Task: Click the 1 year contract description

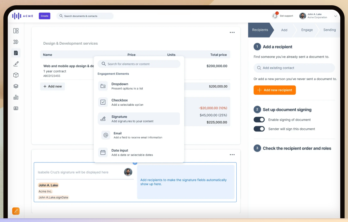Action: [55, 71]
